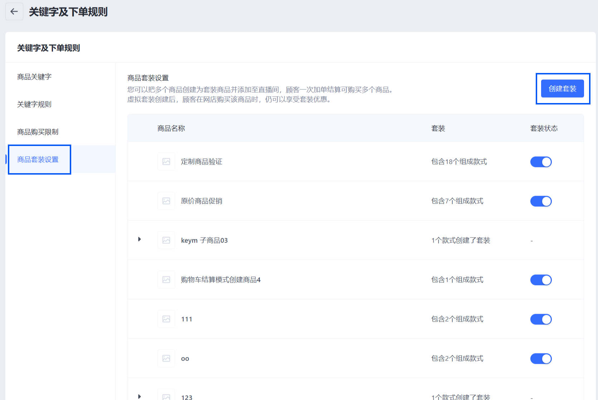The width and height of the screenshot is (598, 400).
Task: Click the 111 product image icon
Action: [166, 319]
